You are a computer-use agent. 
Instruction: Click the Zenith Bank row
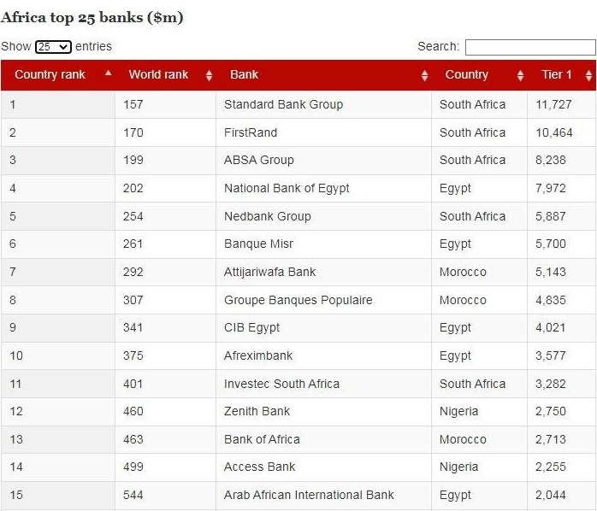click(x=298, y=412)
